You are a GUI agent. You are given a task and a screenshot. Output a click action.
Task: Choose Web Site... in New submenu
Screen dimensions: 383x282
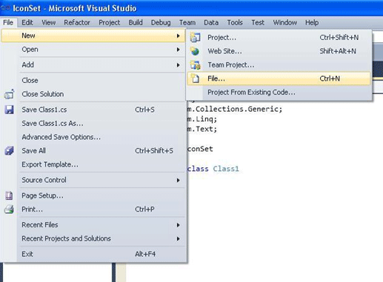(x=279, y=51)
